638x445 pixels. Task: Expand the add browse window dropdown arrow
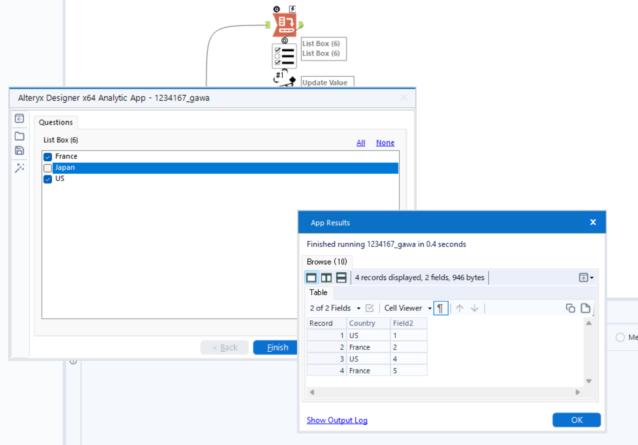click(591, 277)
